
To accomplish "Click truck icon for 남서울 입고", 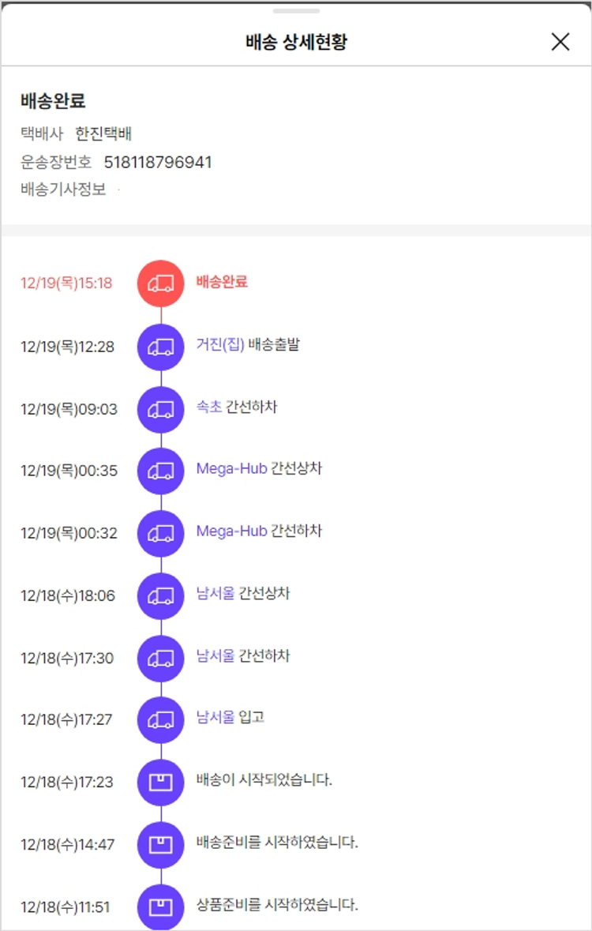I will pyautogui.click(x=161, y=720).
